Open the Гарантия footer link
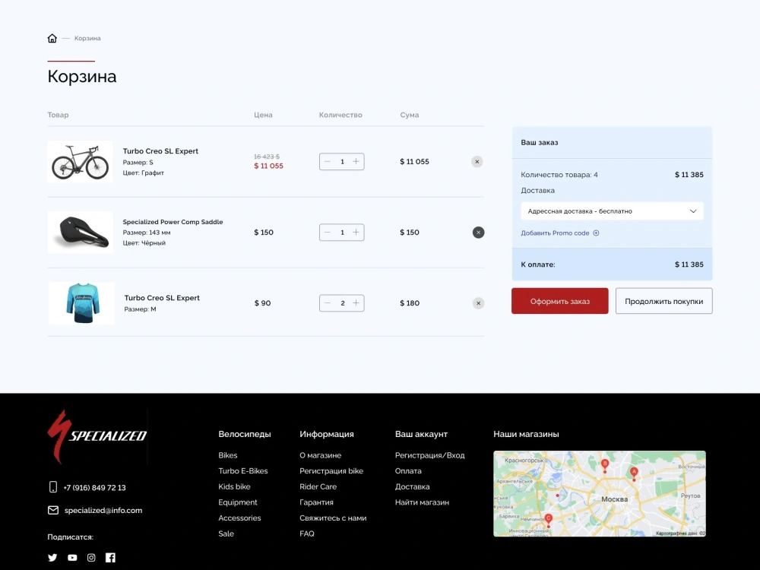This screenshot has width=760, height=570. [316, 502]
